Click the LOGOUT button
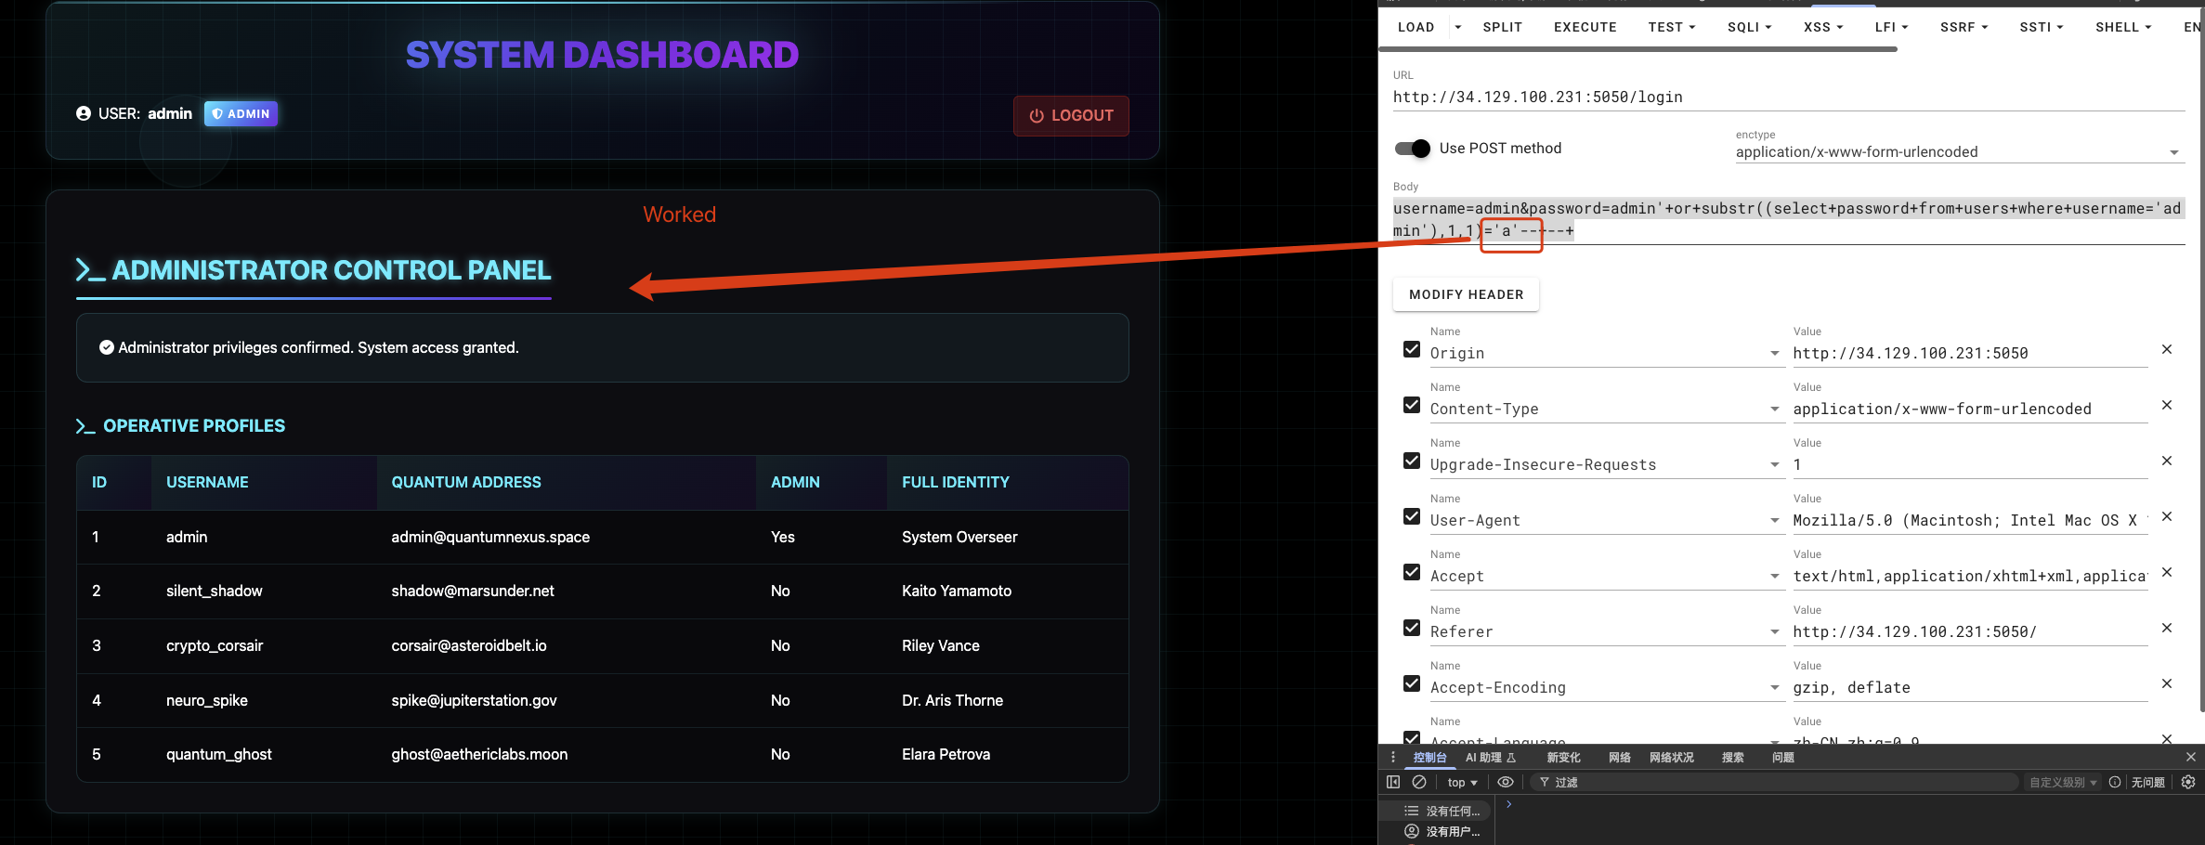The width and height of the screenshot is (2205, 845). [x=1071, y=116]
